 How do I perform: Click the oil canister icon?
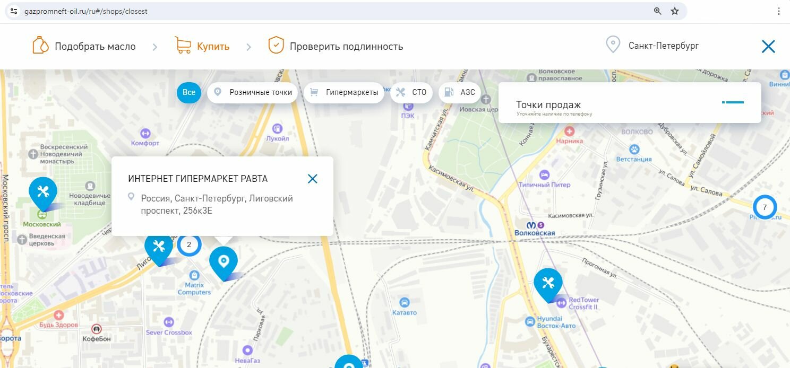(40, 46)
